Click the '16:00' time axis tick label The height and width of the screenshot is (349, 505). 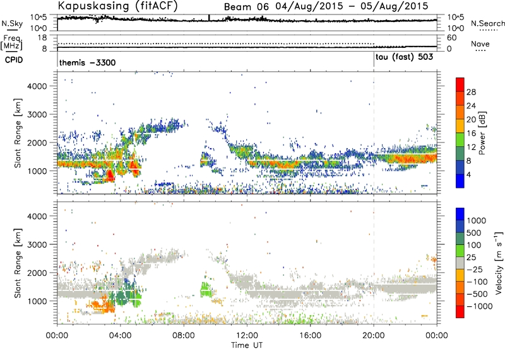[x=310, y=336]
